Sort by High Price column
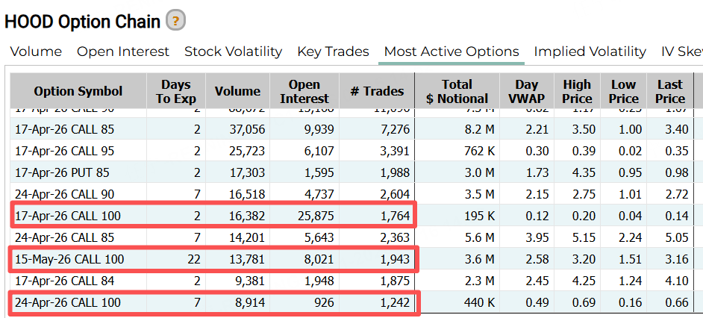 pos(577,91)
